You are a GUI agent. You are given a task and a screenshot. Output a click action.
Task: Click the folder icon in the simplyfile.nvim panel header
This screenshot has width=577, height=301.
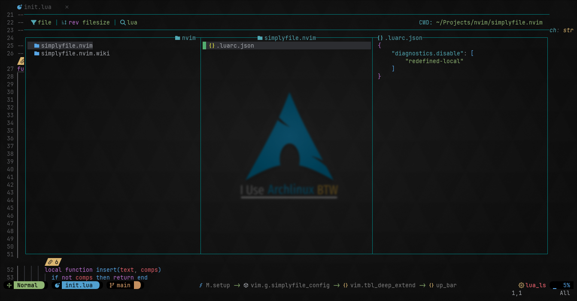pyautogui.click(x=260, y=38)
